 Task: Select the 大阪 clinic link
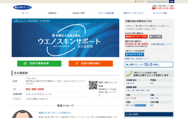click(x=156, y=98)
